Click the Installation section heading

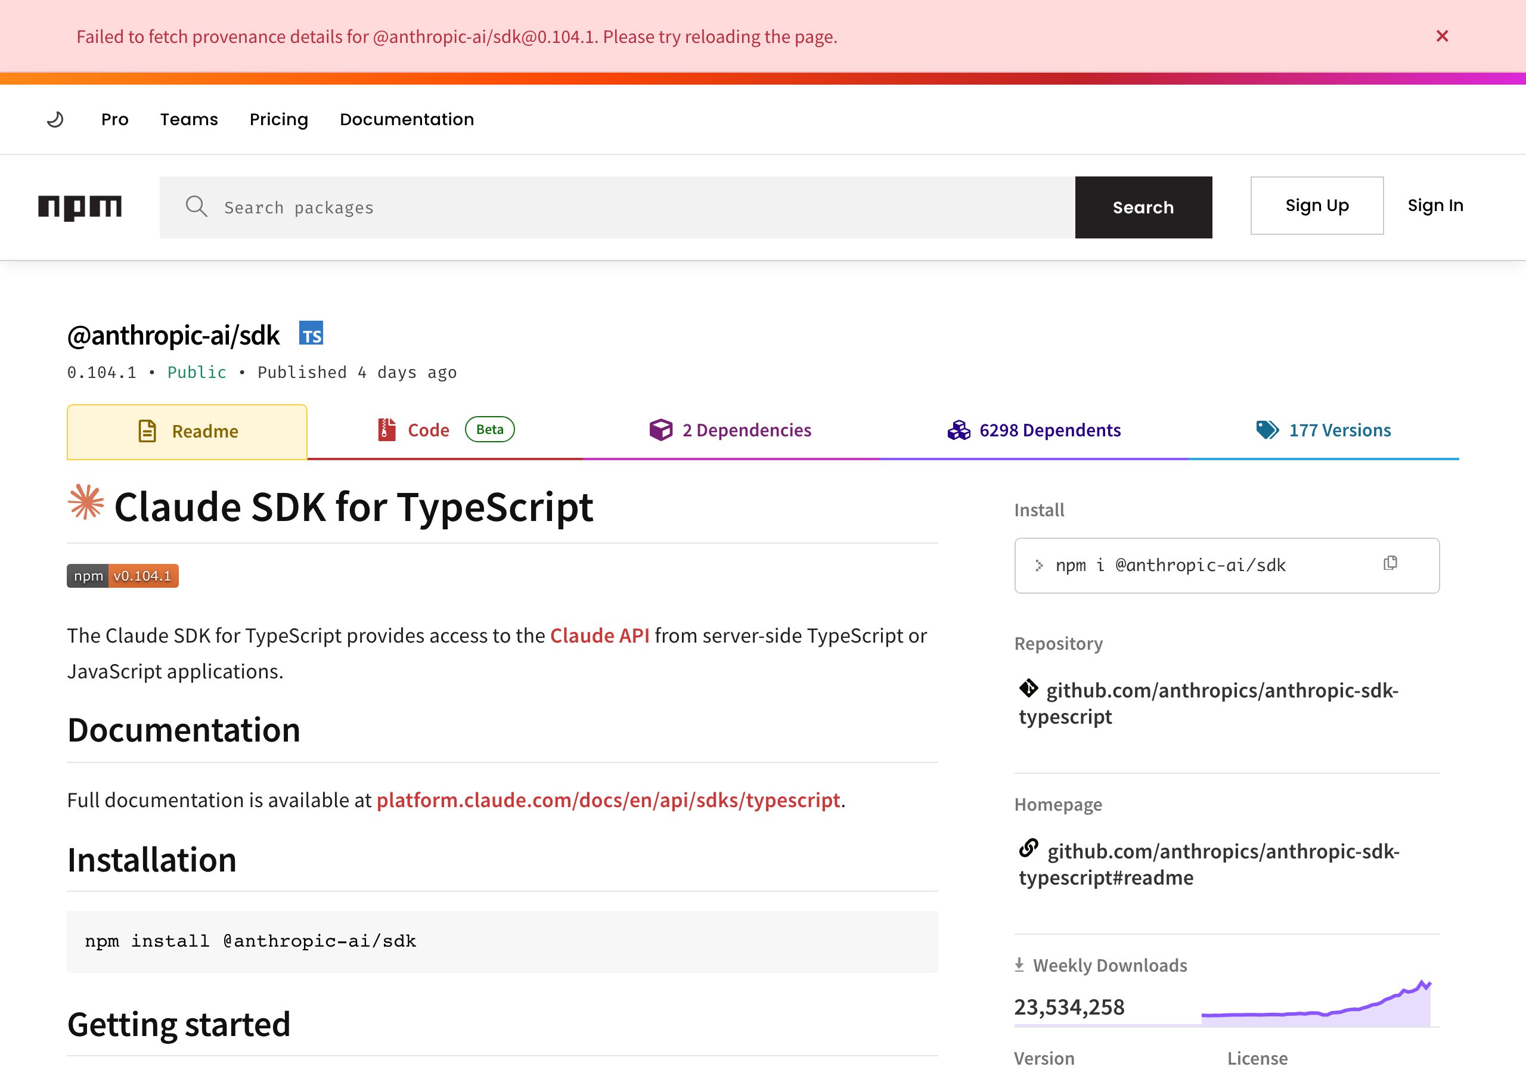pyautogui.click(x=152, y=860)
